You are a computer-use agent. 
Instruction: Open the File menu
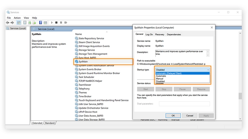point(9,18)
